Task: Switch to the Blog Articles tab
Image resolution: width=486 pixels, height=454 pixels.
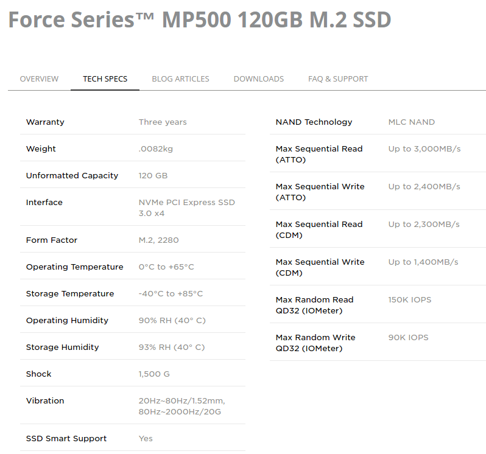Action: pos(180,79)
